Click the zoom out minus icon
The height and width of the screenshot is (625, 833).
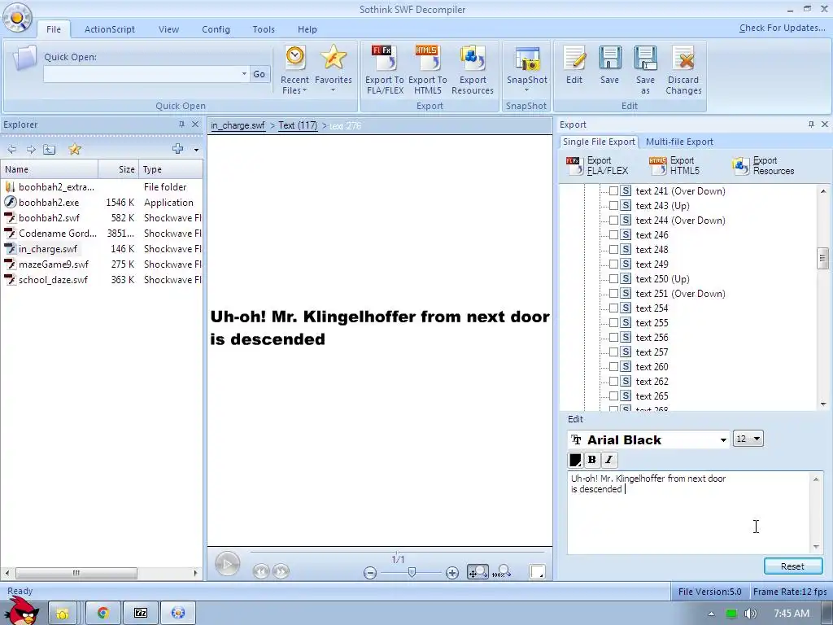tap(370, 572)
